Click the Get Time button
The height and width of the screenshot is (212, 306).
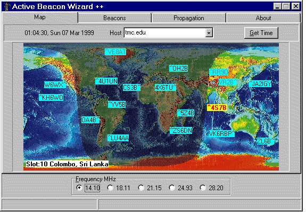pos(261,33)
